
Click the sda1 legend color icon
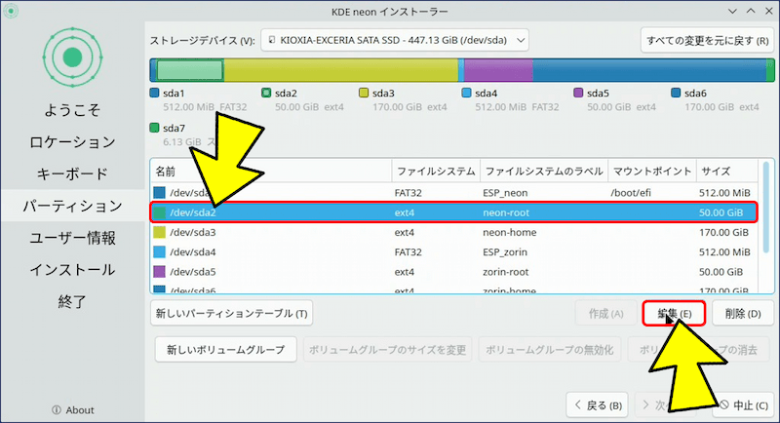pyautogui.click(x=154, y=94)
